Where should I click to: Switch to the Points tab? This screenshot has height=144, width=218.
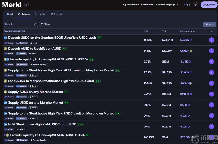[40, 14]
